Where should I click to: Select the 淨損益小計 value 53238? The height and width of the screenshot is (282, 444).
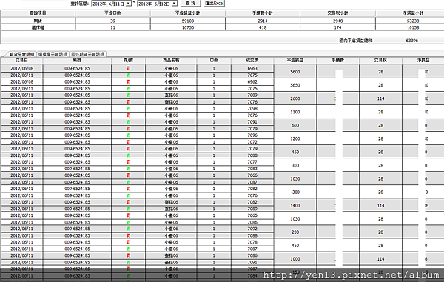tap(413, 21)
